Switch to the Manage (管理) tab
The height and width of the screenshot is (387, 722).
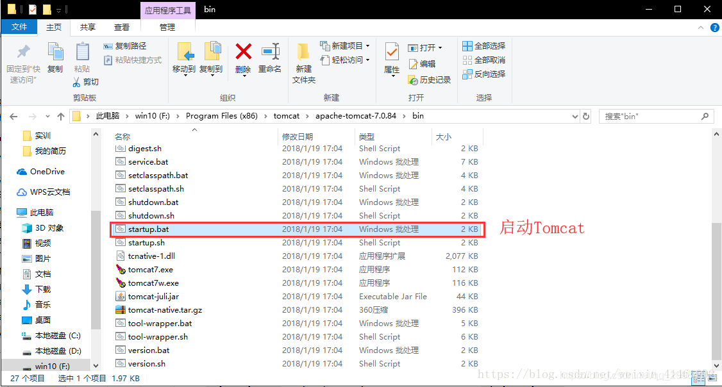[x=167, y=27]
